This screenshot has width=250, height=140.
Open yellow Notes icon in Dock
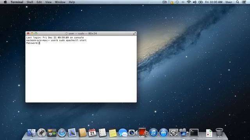[112, 133]
